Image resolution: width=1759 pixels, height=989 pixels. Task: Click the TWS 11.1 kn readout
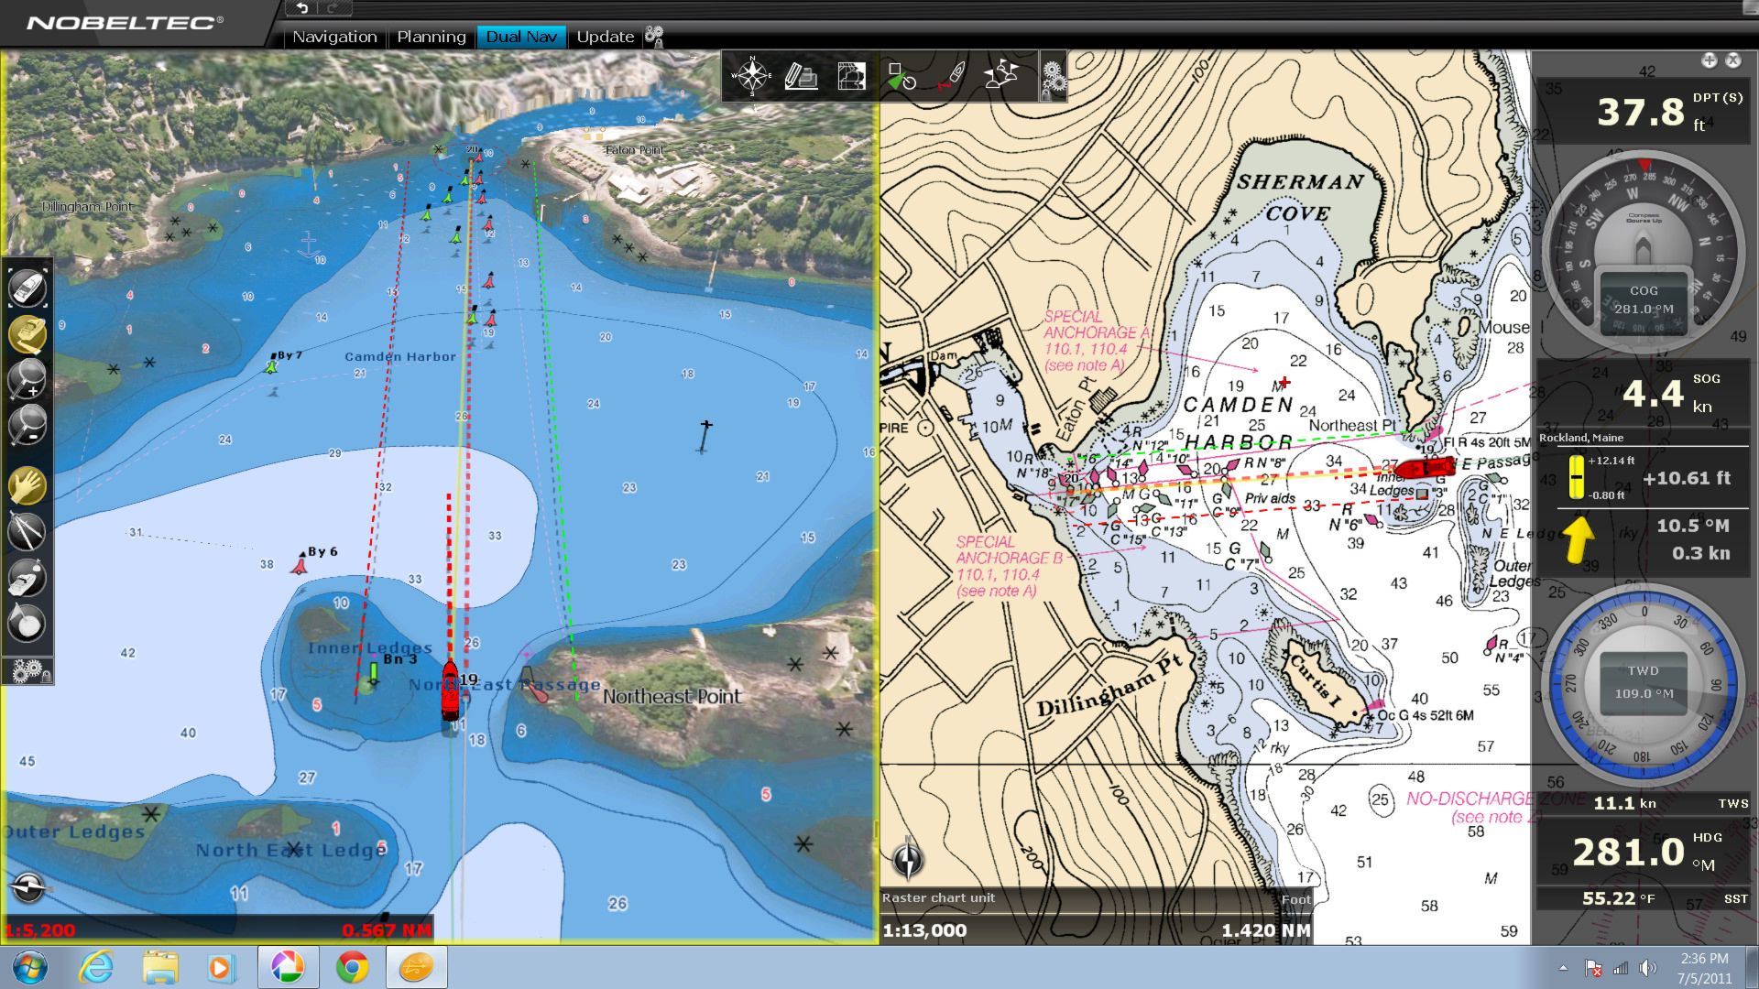click(1644, 803)
